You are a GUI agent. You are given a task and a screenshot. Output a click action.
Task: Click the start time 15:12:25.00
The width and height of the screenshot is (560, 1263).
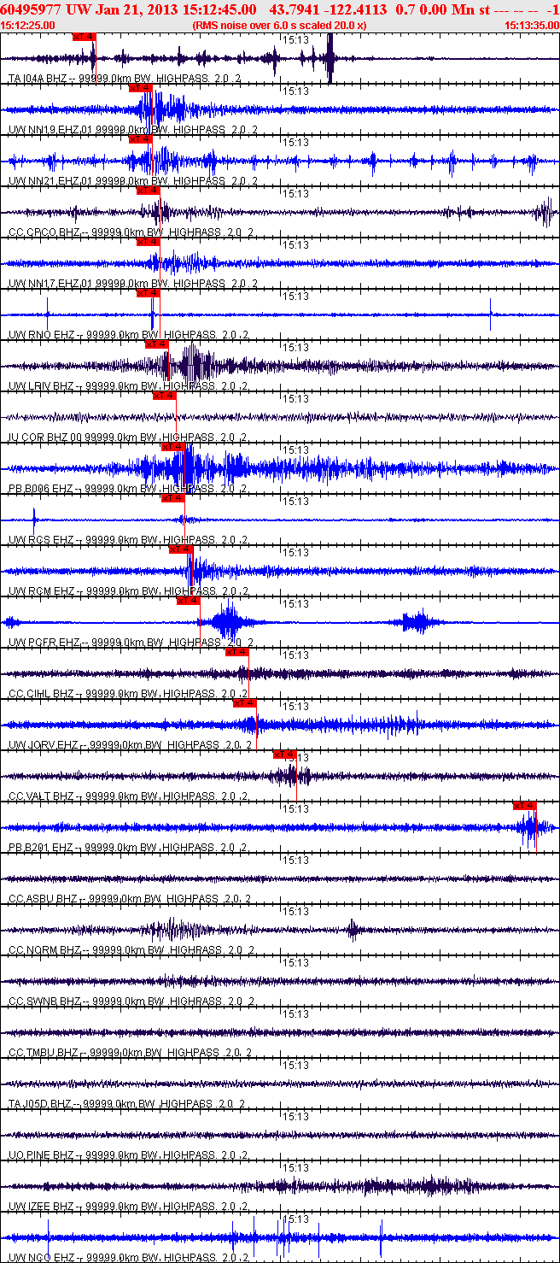[28, 26]
